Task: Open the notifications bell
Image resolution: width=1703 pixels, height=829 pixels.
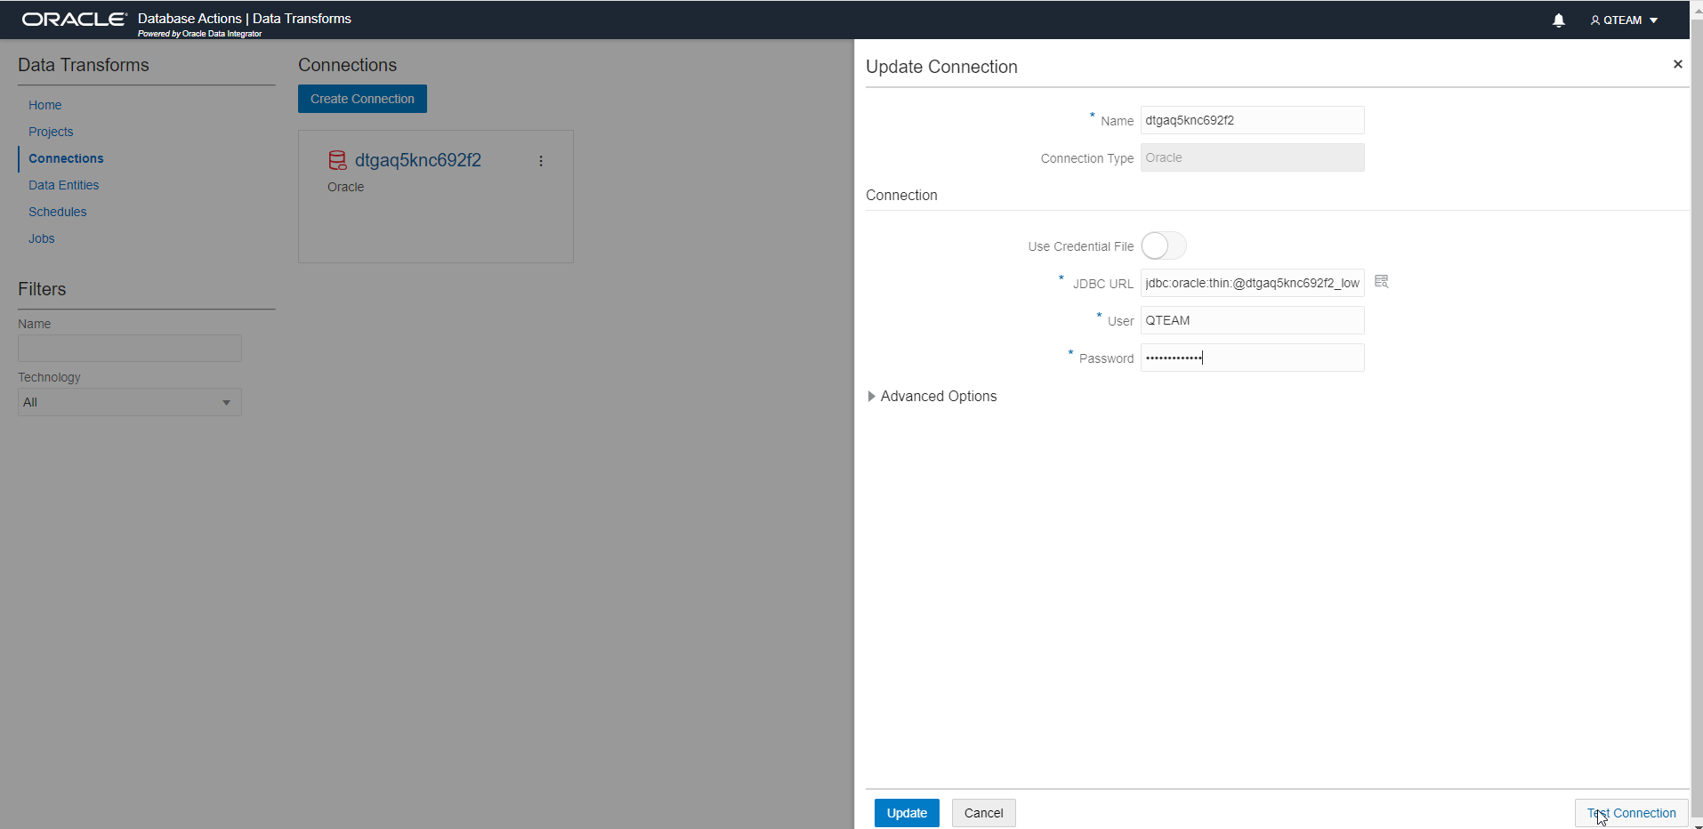Action: pos(1558,20)
